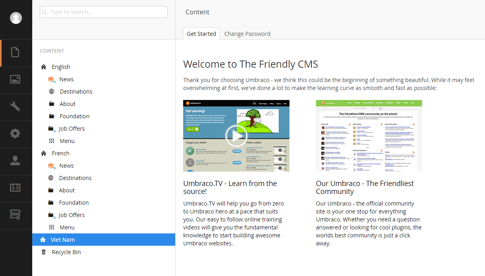The height and width of the screenshot is (276, 485).
Task: Select About under French
Action: (67, 190)
